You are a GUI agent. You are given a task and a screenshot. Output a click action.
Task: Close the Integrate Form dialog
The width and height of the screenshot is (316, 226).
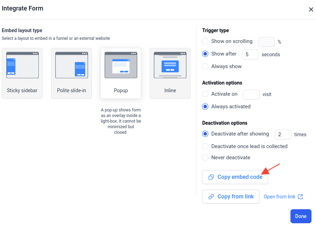(x=311, y=9)
